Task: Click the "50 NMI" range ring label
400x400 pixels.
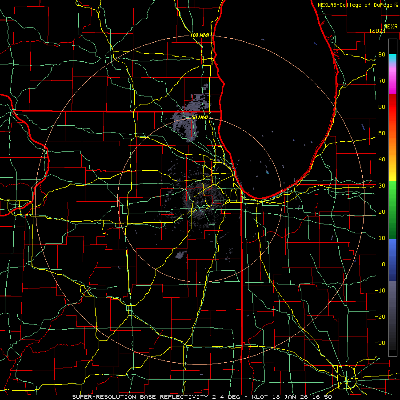Action: point(200,118)
